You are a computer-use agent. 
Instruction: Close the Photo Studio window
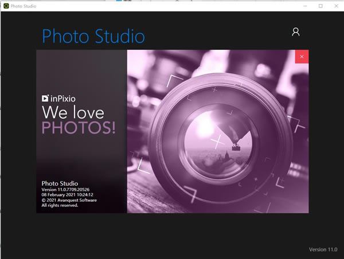click(336, 6)
